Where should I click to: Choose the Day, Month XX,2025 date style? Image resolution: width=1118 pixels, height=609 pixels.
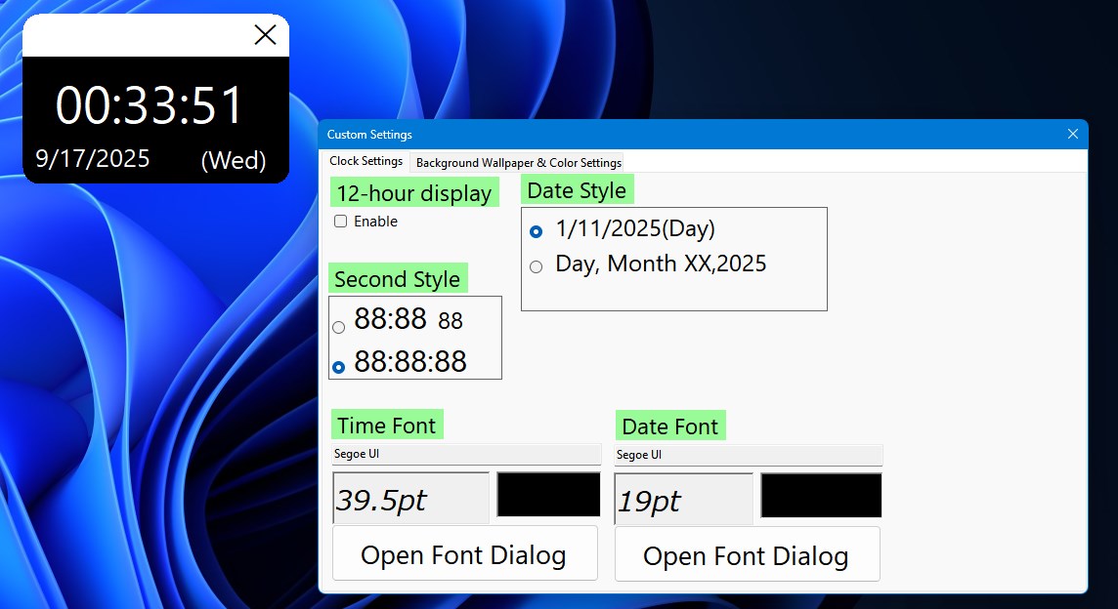537,266
